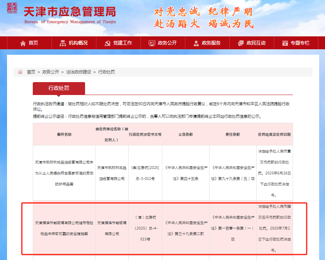The width and height of the screenshot is (325, 260).
Task: Click the 案件名称 column header
Action: tap(64, 134)
